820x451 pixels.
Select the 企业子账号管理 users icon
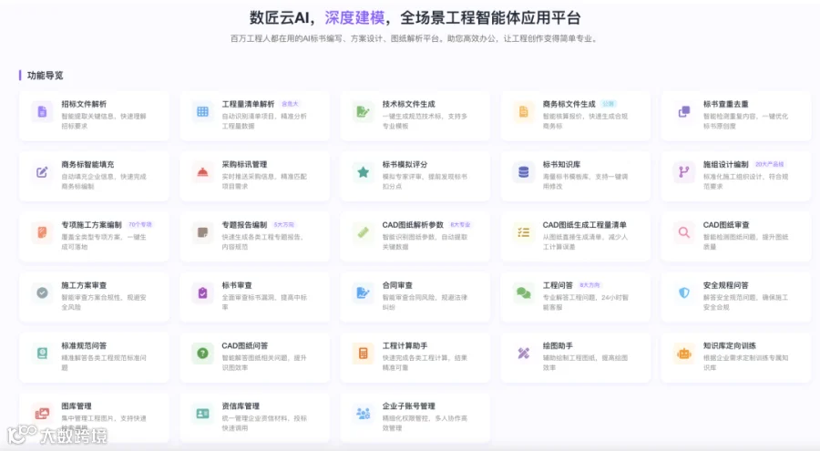pos(363,414)
